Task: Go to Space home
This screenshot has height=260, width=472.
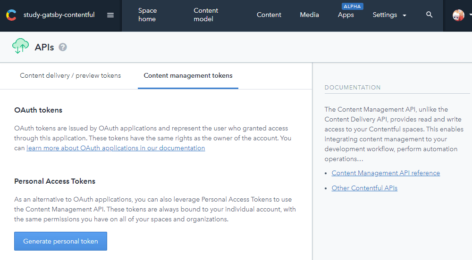Action: tap(147, 15)
